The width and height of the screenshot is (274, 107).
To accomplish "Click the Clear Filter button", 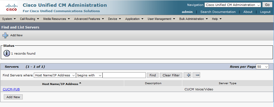I will [x=171, y=75].
